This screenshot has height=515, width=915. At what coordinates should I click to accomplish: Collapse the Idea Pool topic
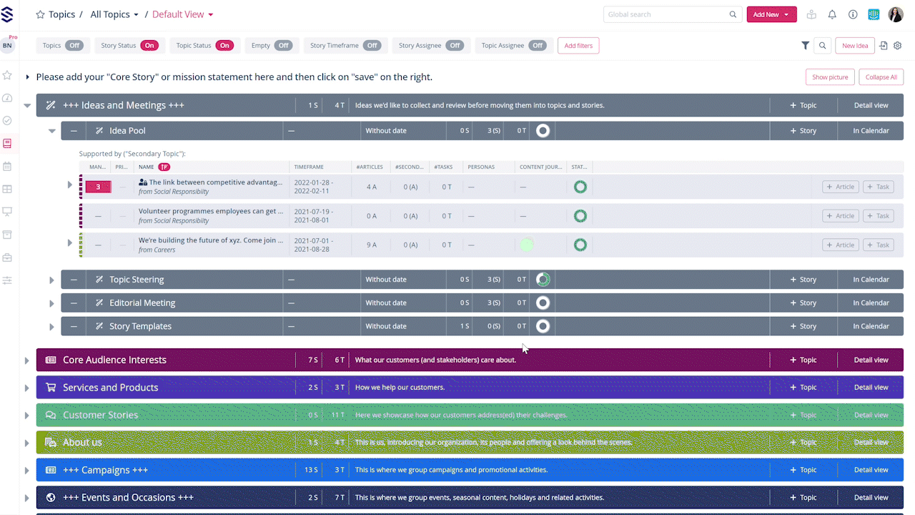pyautogui.click(x=51, y=131)
